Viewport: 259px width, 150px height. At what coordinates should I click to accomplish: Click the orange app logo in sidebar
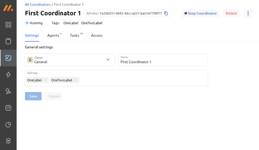(8, 8)
